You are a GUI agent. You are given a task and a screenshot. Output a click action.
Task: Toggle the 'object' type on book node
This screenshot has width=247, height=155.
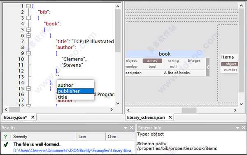point(131,61)
